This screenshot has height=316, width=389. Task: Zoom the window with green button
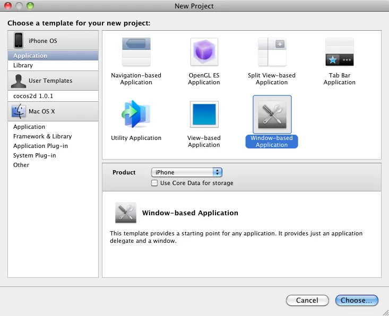30,6
